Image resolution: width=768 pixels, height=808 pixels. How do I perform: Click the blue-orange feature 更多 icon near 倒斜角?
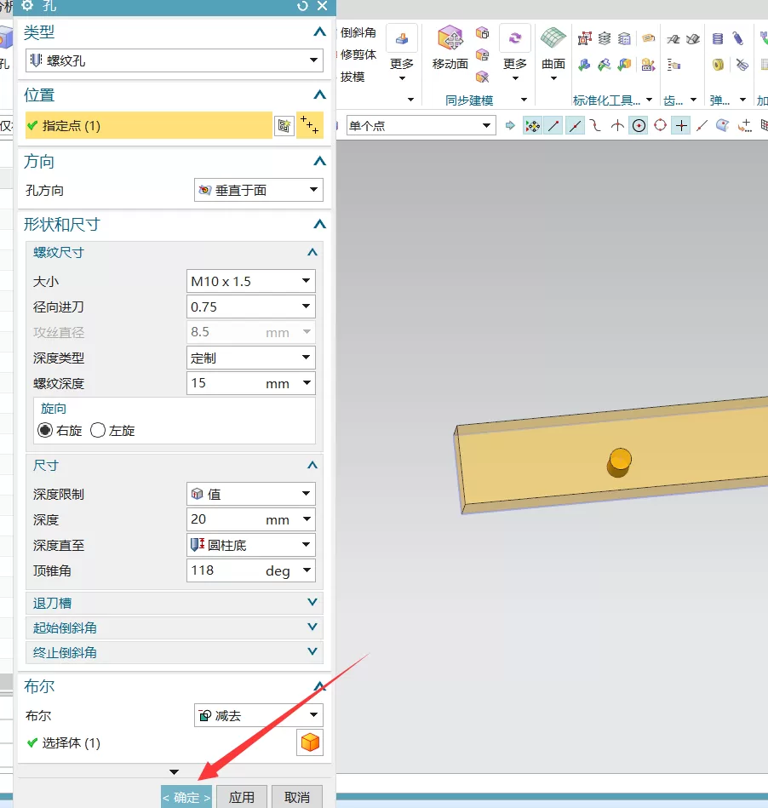click(402, 38)
